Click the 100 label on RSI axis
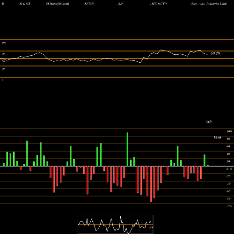Screen dimensions: 234x234 [x=4, y=43]
